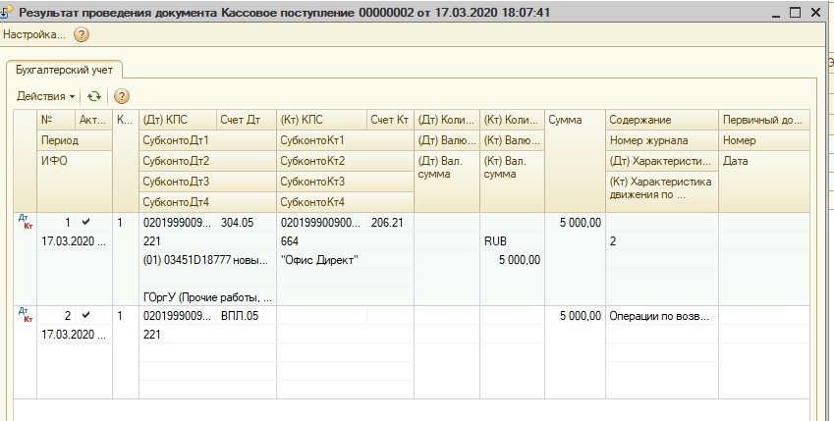Viewport: 834px width, 421px height.
Task: Toggle the active checkmark in row 1
Action: point(85,223)
